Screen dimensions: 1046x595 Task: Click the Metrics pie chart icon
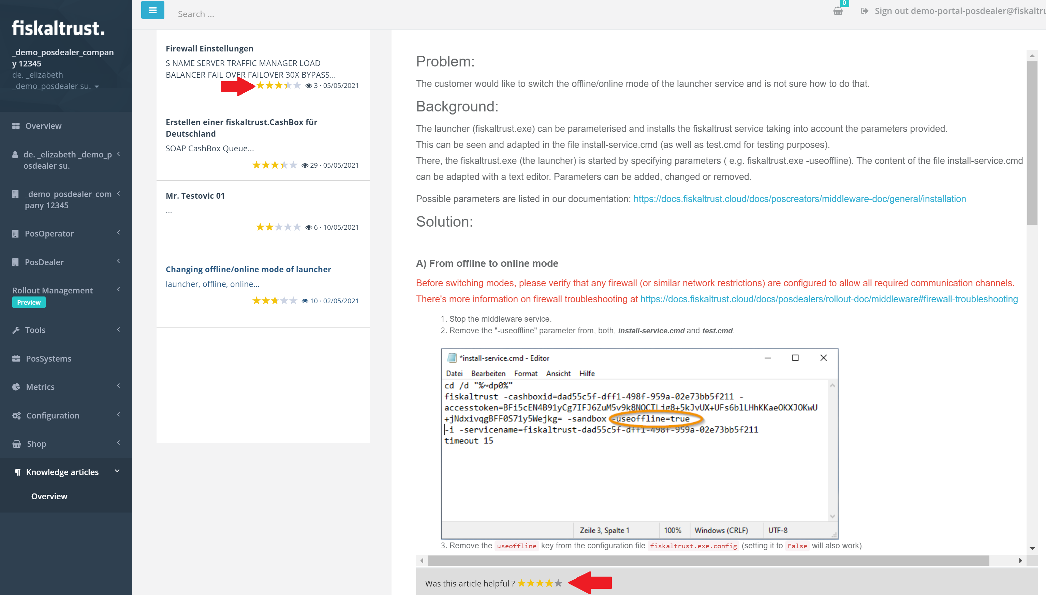[x=16, y=387]
